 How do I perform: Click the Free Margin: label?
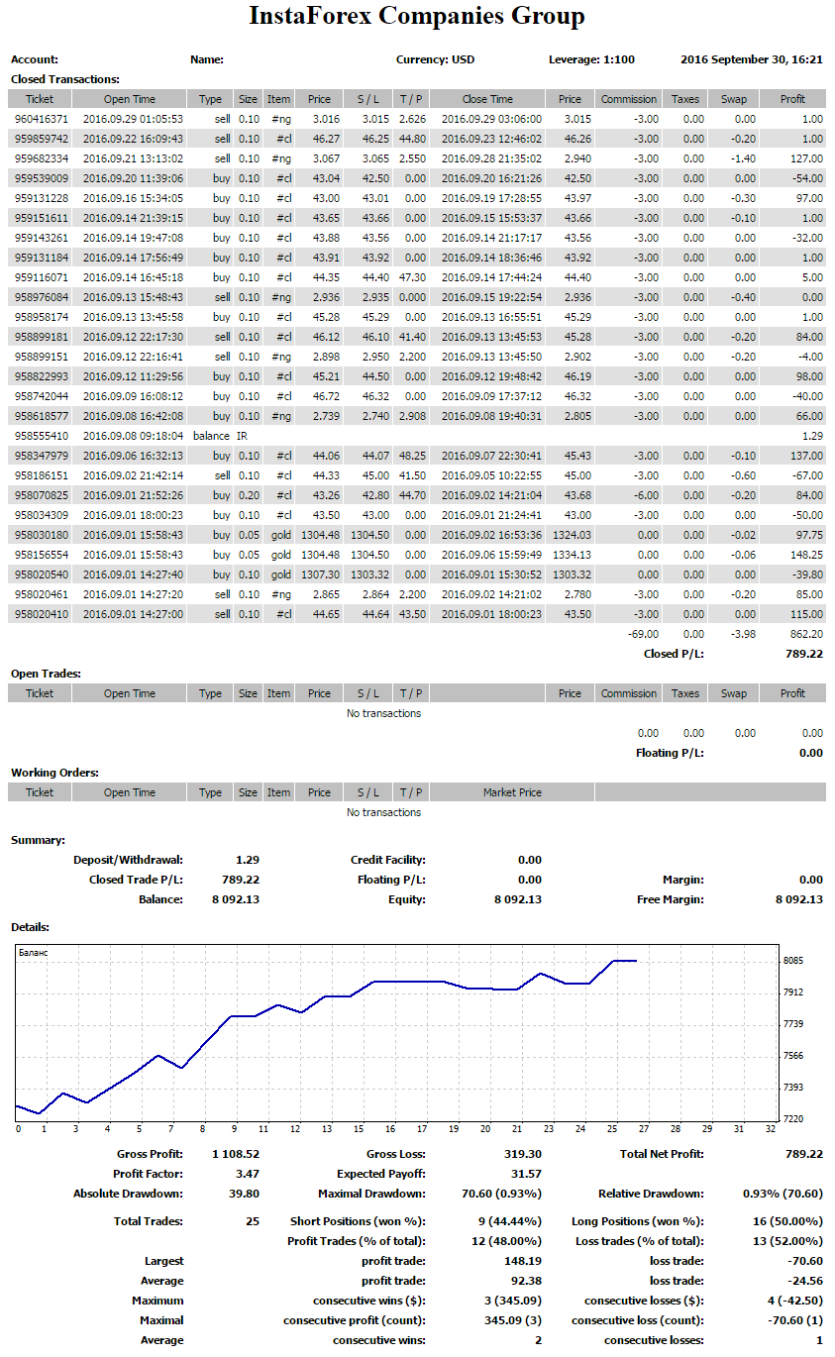tap(671, 899)
